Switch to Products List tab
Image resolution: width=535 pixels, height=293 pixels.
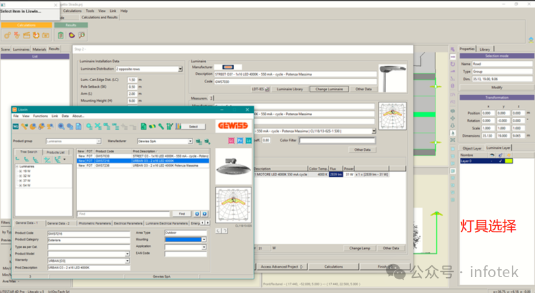pos(55,152)
